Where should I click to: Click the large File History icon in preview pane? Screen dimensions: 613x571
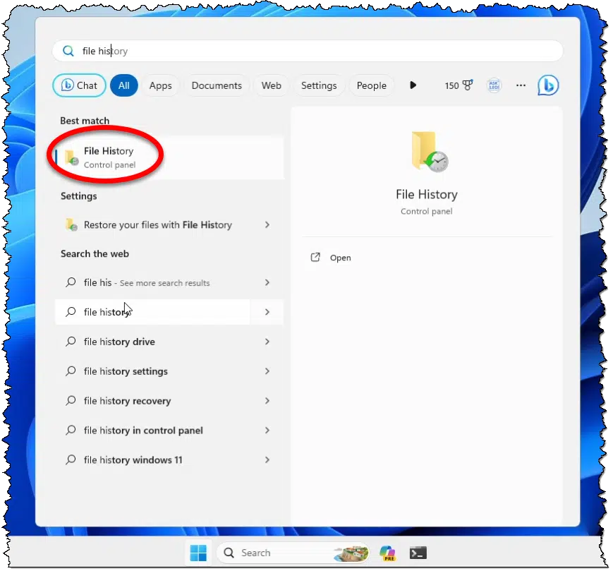(x=430, y=151)
